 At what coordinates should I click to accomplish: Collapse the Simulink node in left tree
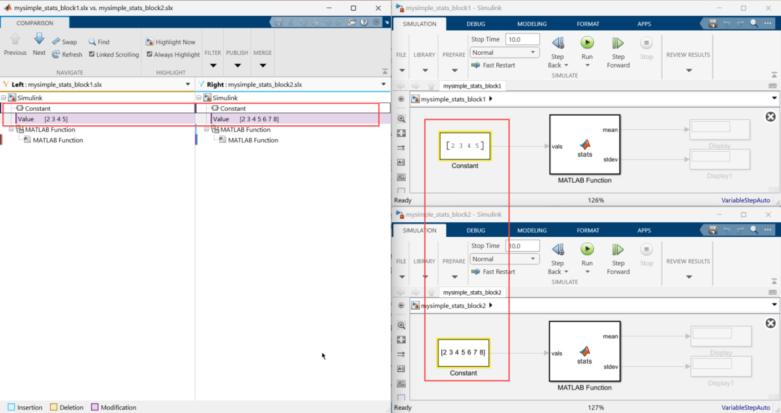4,98
